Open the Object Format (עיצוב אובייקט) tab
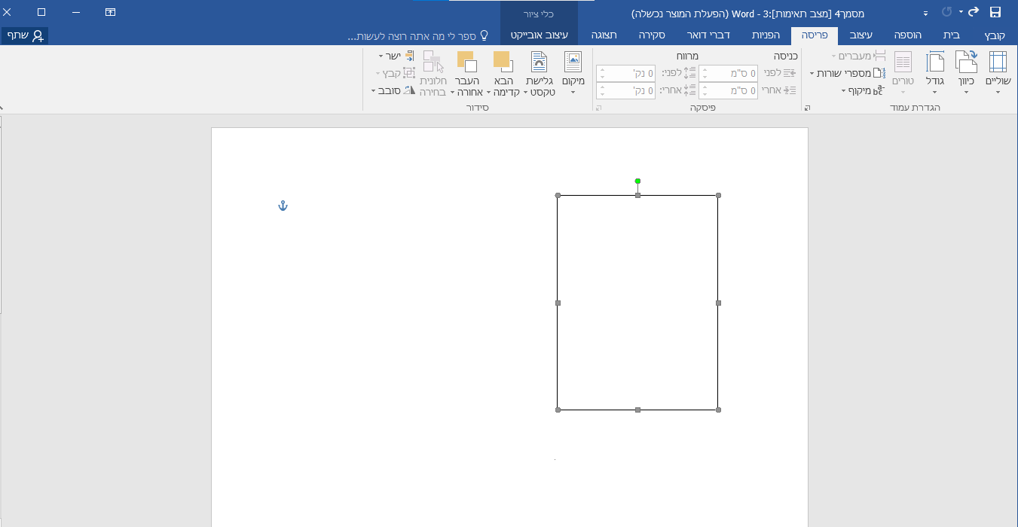 coord(539,35)
